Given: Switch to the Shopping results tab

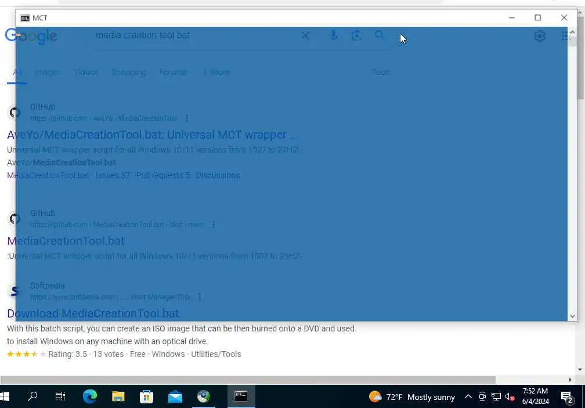Looking at the screenshot, I should [x=129, y=72].
